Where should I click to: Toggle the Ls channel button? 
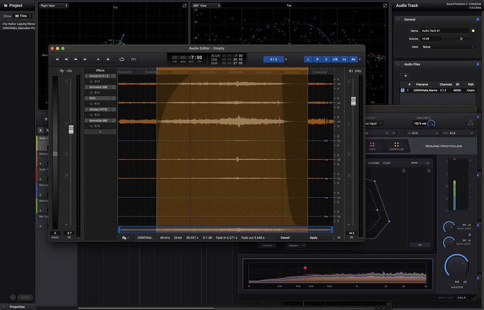tap(344, 59)
